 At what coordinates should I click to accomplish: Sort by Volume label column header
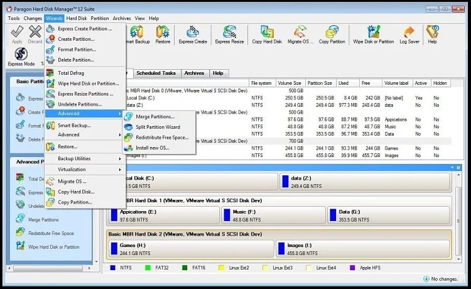(x=397, y=83)
